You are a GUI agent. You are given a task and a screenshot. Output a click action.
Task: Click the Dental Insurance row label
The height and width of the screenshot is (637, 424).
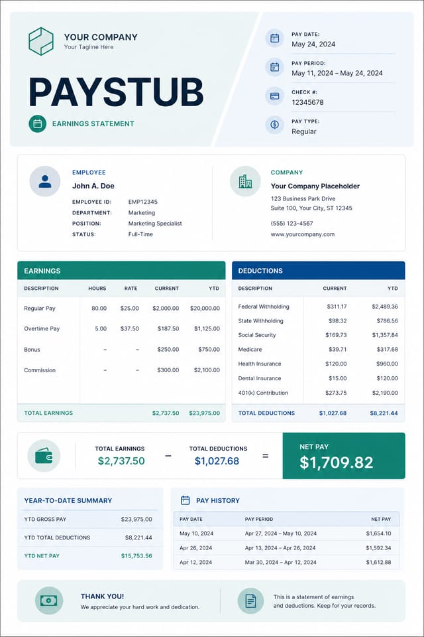(260, 378)
